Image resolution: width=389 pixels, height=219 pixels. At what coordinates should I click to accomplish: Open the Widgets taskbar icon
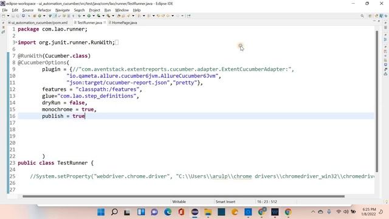point(141,212)
